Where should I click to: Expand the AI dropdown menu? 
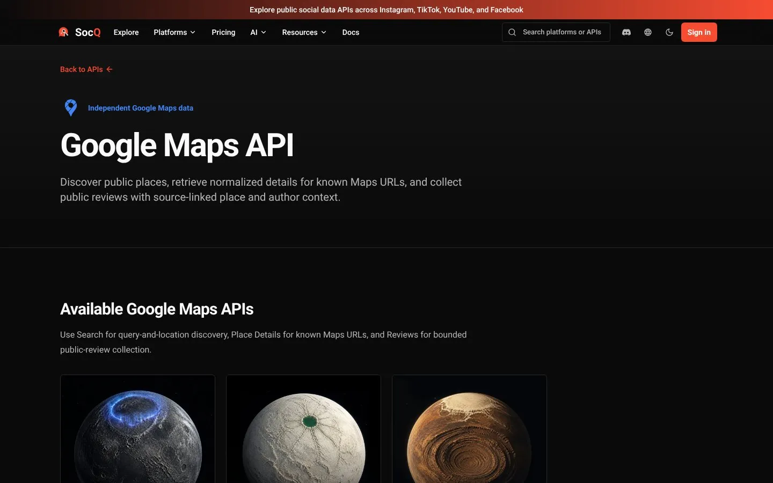click(x=258, y=32)
